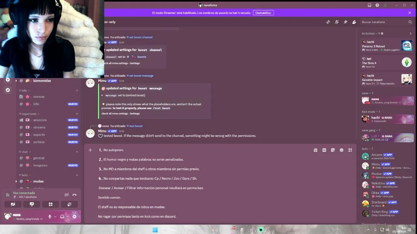The image size is (417, 234).
Task: Open voice connection quality details icon
Action: pyautogui.click(x=8, y=195)
